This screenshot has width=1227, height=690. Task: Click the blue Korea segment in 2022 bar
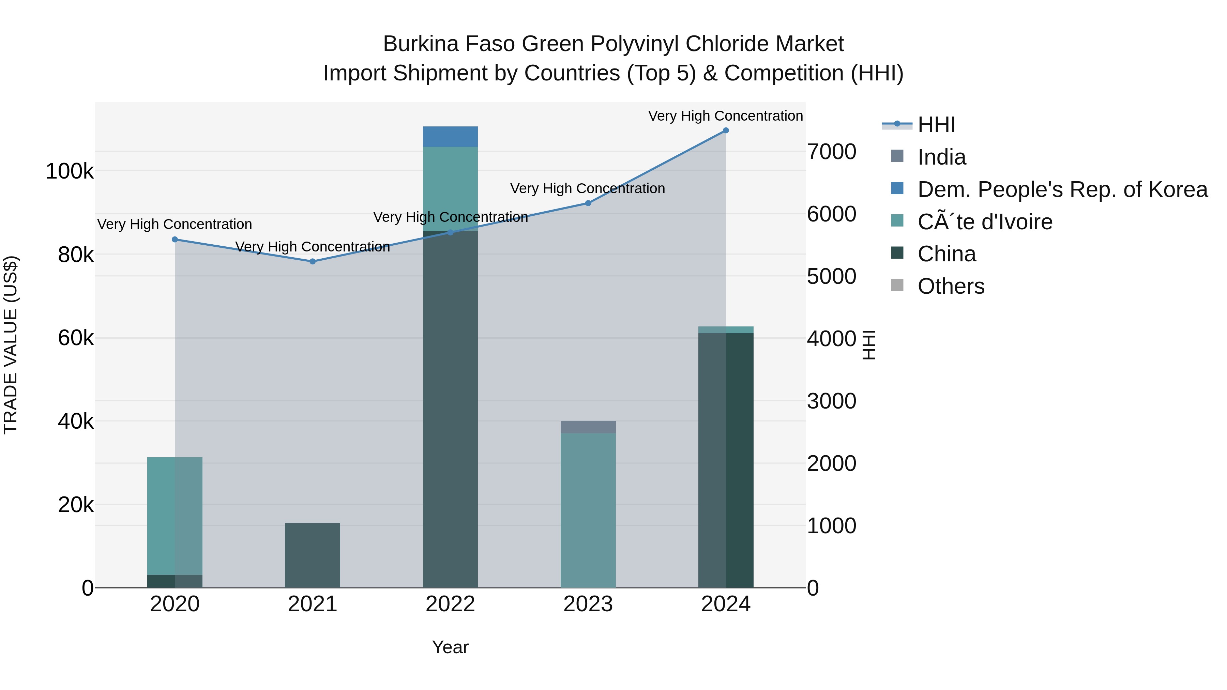pyautogui.click(x=450, y=137)
